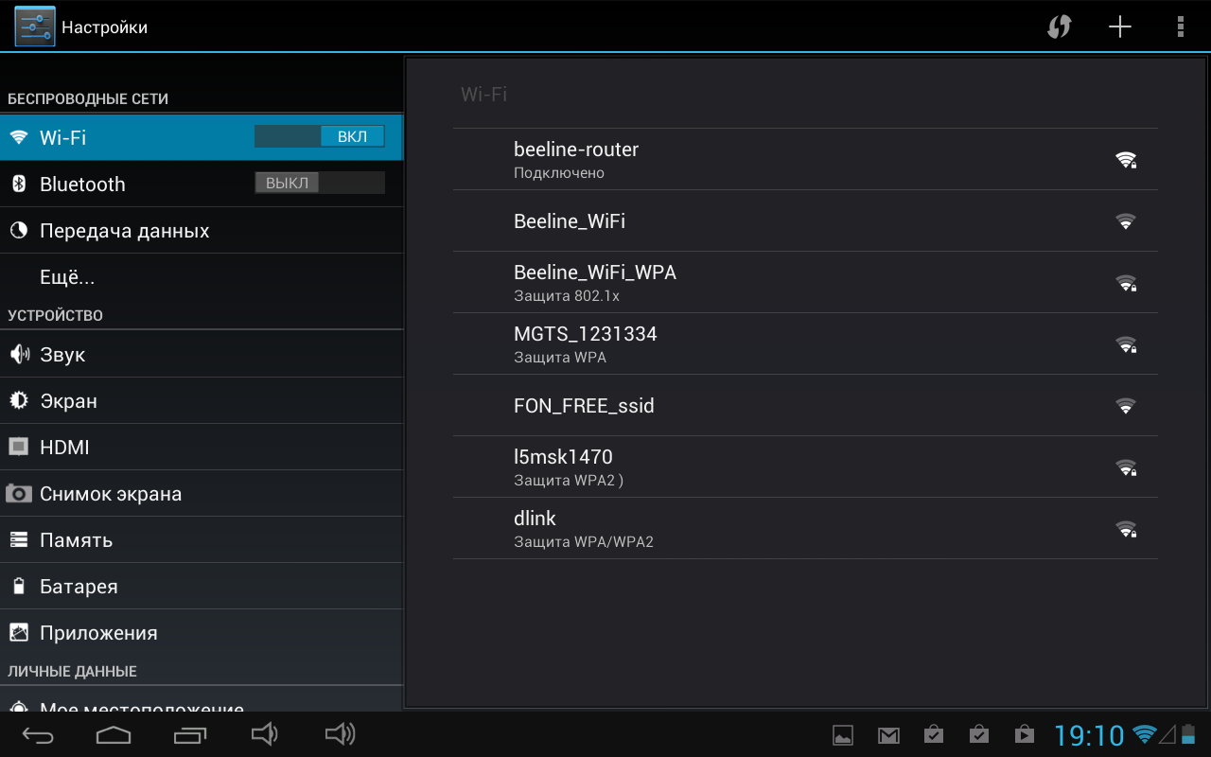
Task: Add a network with the plus icon
Action: click(x=1120, y=26)
